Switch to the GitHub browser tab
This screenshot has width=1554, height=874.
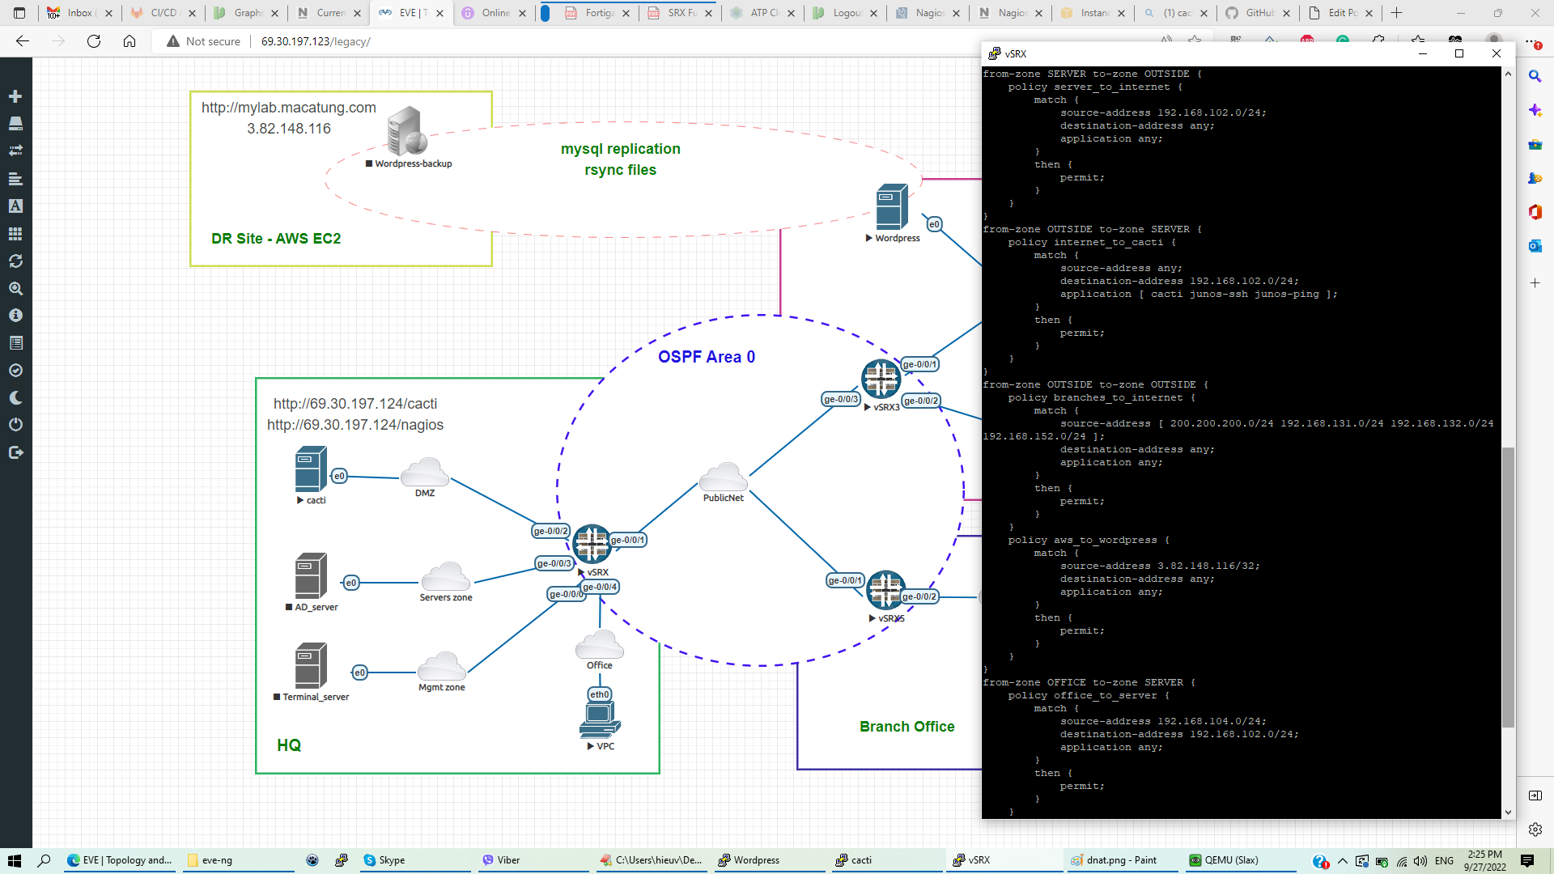pos(1259,13)
